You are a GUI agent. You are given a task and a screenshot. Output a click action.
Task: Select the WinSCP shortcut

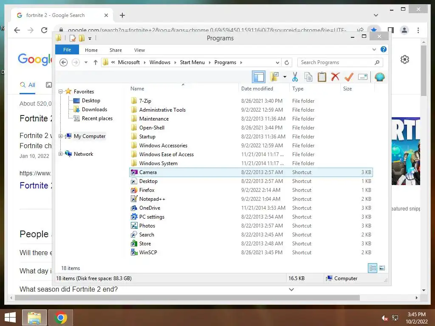click(x=251, y=253)
